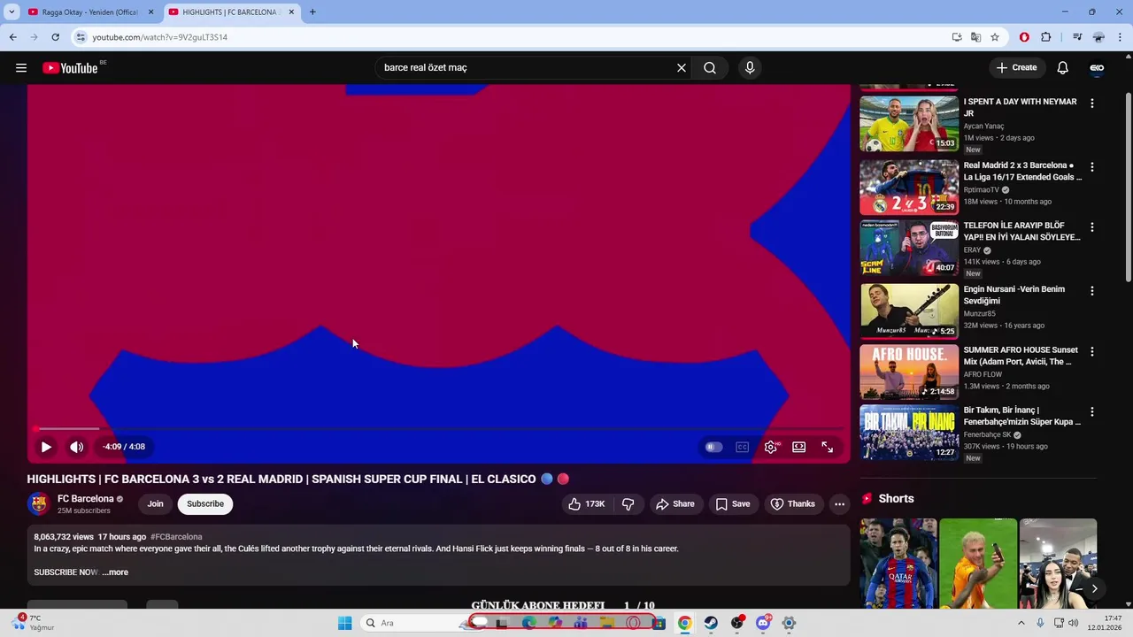Subscribe to FC Barcelona
Screen dimensions: 1133x637
click(205, 504)
